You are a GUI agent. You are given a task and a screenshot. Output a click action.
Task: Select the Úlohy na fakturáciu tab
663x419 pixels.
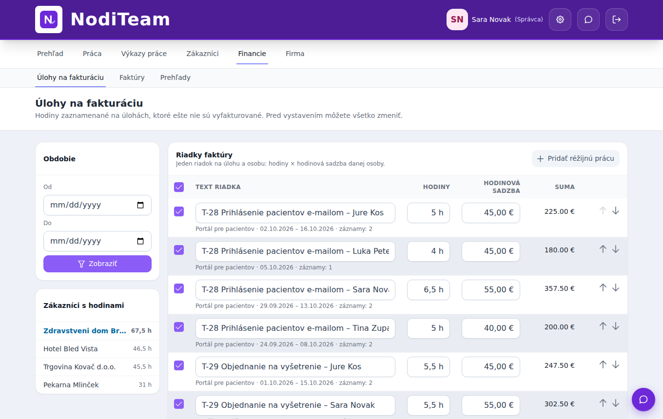pos(70,77)
